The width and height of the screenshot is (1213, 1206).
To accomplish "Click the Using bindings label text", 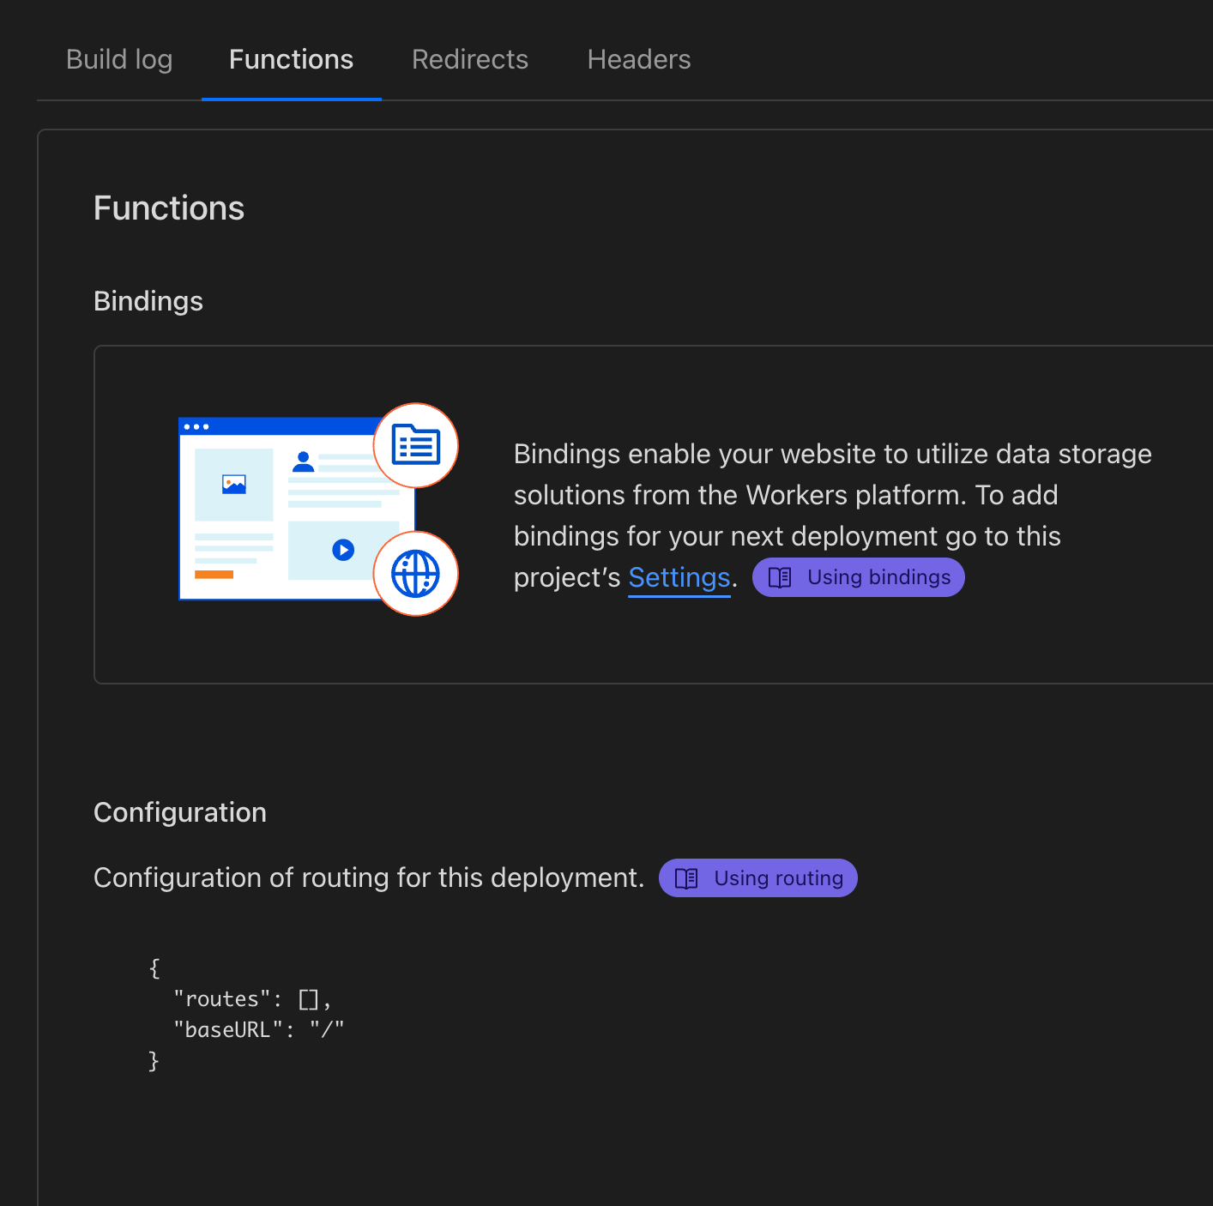I will pos(878,577).
